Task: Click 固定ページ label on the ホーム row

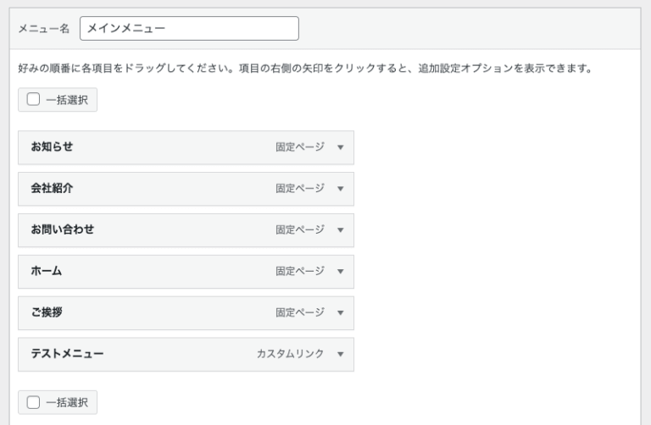Action: click(x=299, y=271)
